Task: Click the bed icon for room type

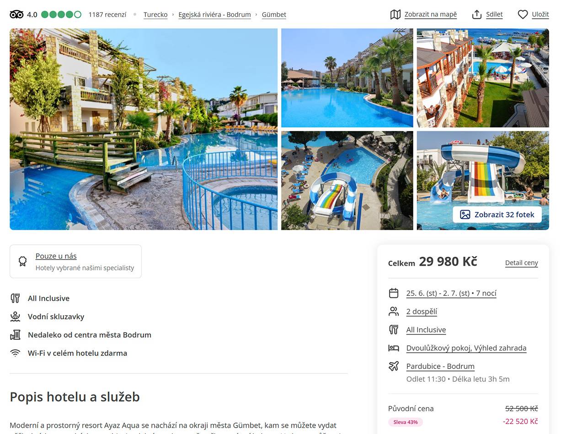Action: [394, 348]
